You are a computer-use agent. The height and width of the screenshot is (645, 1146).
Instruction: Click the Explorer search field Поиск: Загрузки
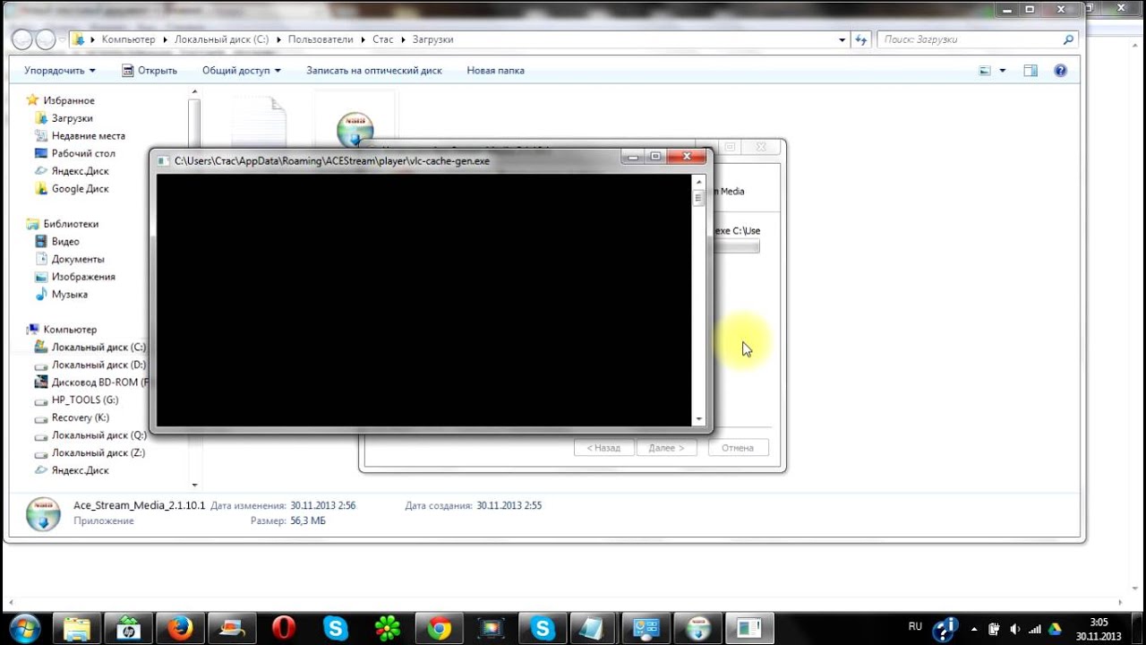976,39
